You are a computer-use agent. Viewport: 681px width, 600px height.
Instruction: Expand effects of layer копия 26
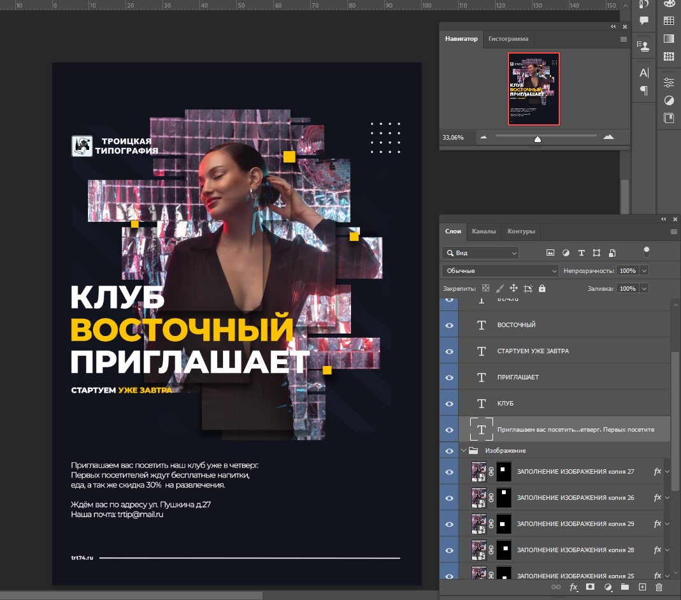(x=668, y=497)
